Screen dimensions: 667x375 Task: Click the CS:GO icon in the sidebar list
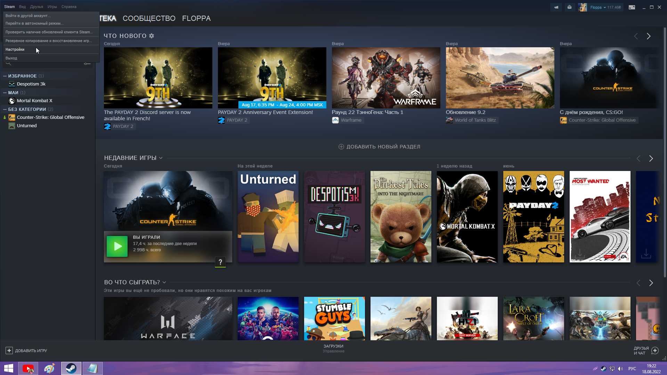pyautogui.click(x=12, y=117)
